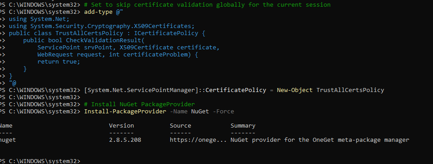
Task: Click the NuGet provider summary description text
Action: tap(320, 140)
